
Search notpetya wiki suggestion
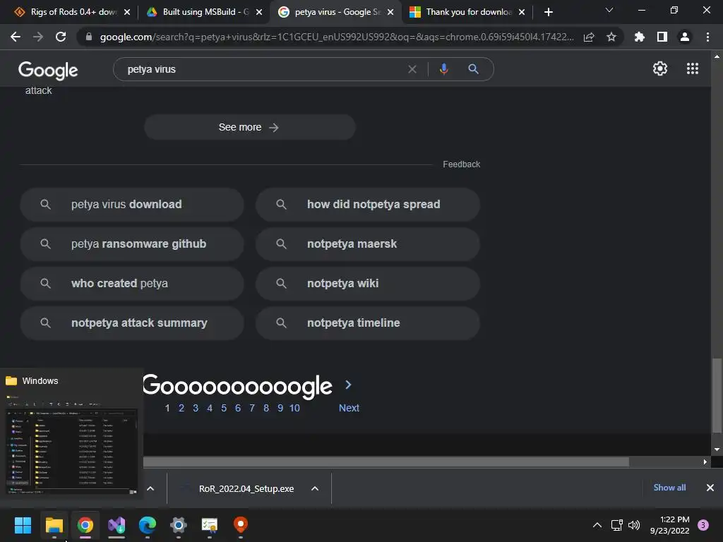point(368,284)
